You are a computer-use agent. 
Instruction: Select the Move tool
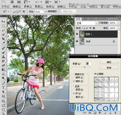pyautogui.click(x=3, y=21)
